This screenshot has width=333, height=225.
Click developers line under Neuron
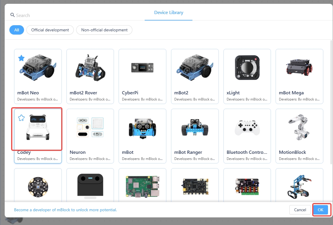90,159
